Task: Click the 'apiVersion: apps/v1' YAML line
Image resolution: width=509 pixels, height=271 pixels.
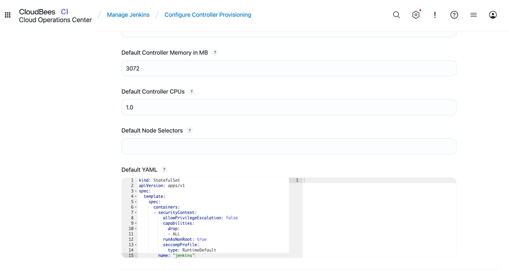Action: point(162,185)
